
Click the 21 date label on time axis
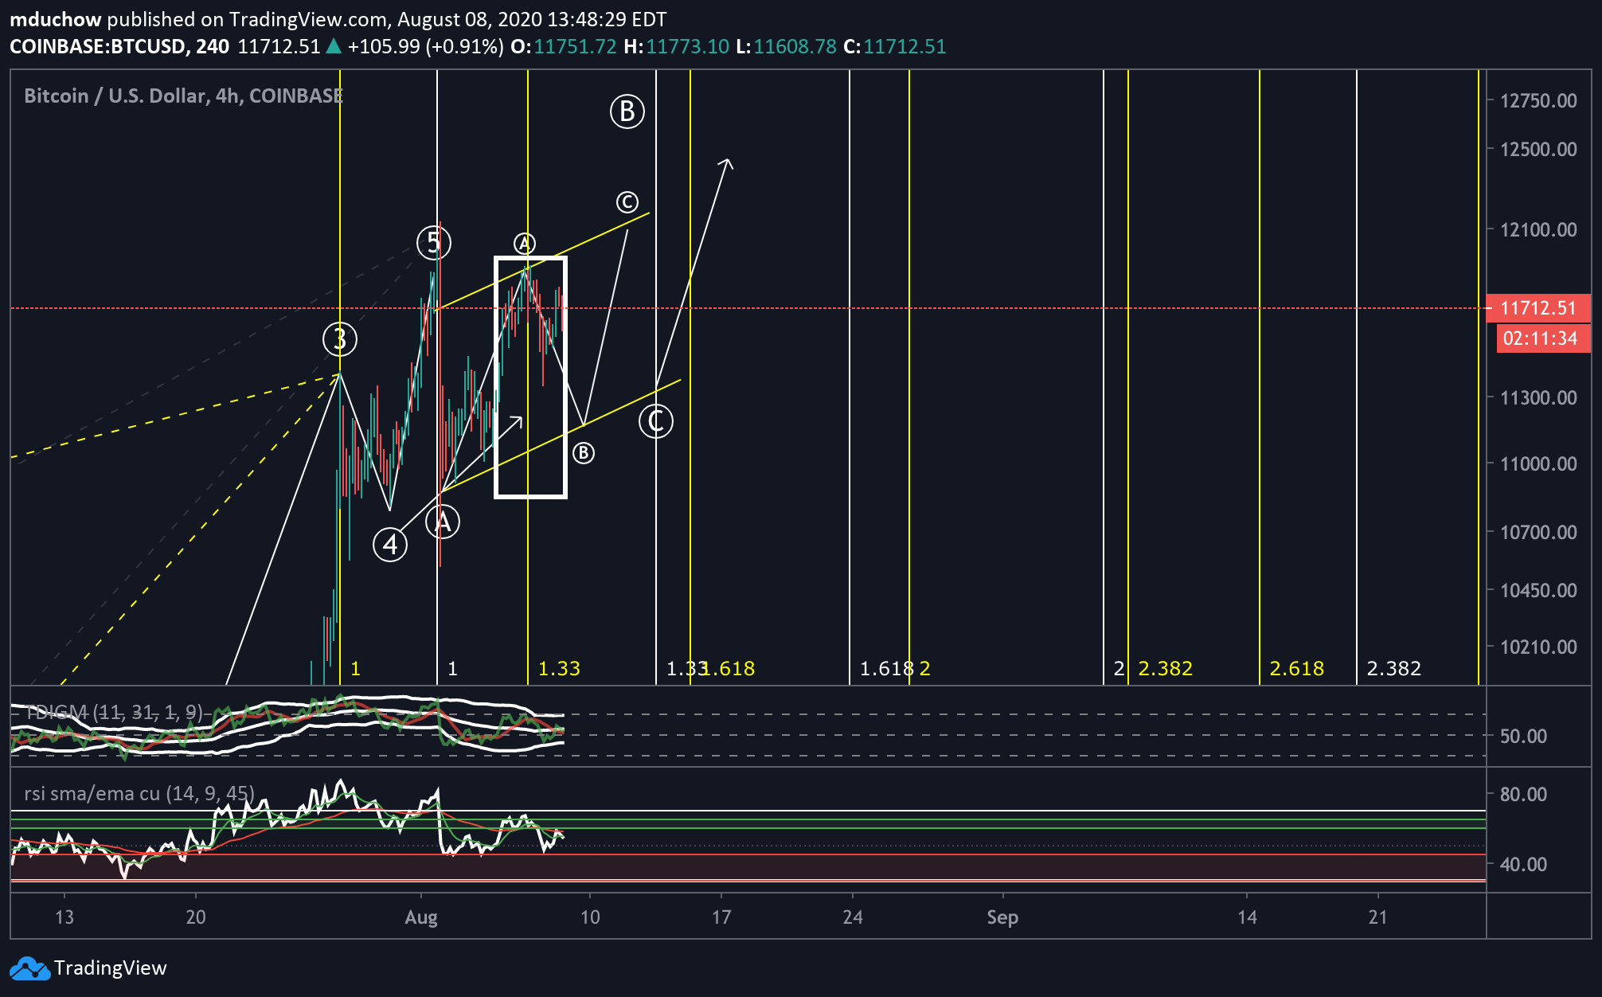tap(1378, 917)
